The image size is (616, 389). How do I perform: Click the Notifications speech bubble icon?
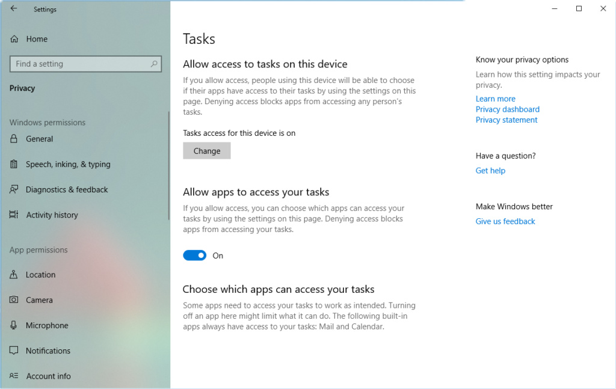pos(14,351)
